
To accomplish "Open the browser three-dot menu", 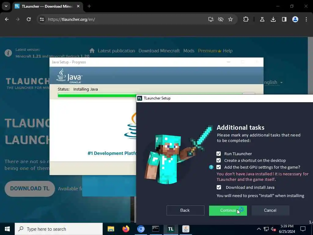I will pyautogui.click(x=306, y=19).
